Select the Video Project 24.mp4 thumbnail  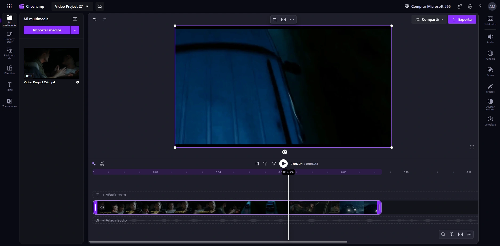[51, 63]
